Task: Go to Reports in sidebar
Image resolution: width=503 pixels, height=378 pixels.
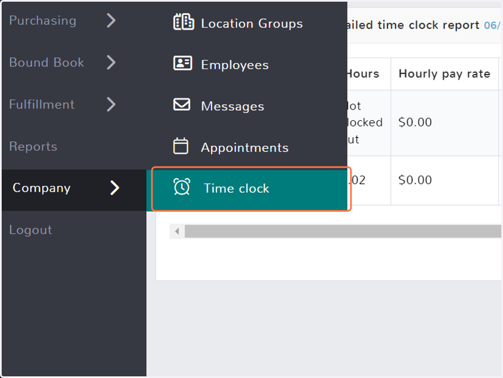Action: 33,147
